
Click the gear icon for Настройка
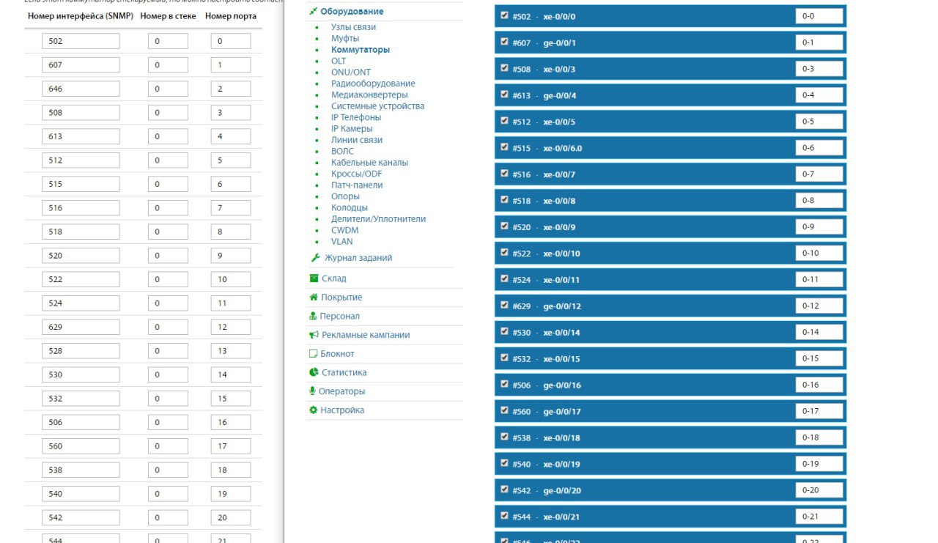click(x=314, y=410)
